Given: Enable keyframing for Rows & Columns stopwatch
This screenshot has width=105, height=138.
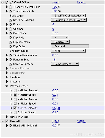Looking at the screenshot, I should [11, 20].
